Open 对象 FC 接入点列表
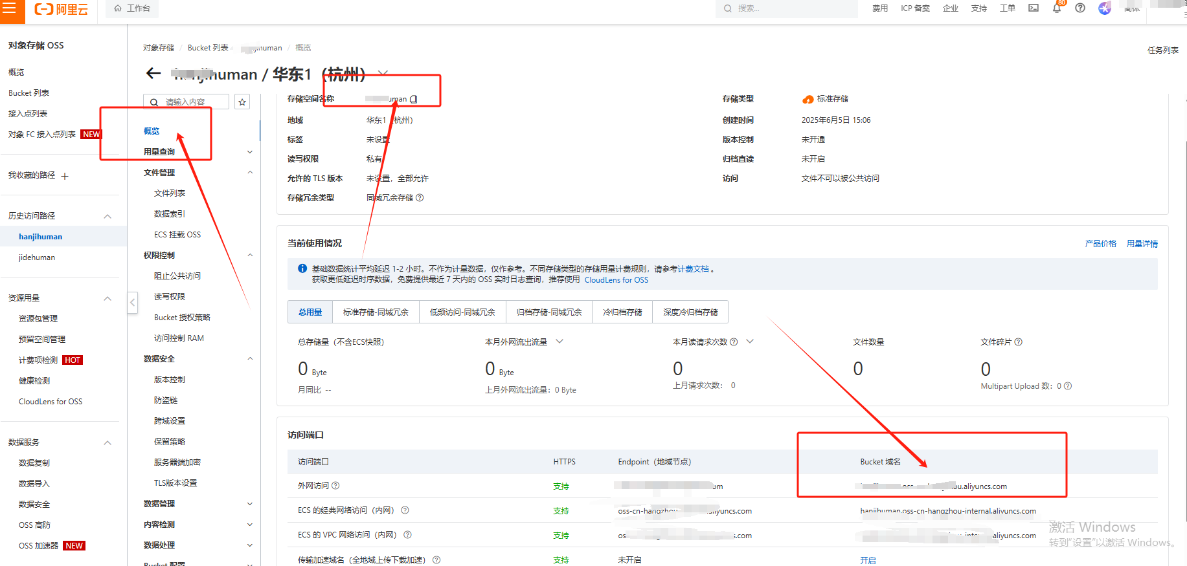 tap(42, 135)
